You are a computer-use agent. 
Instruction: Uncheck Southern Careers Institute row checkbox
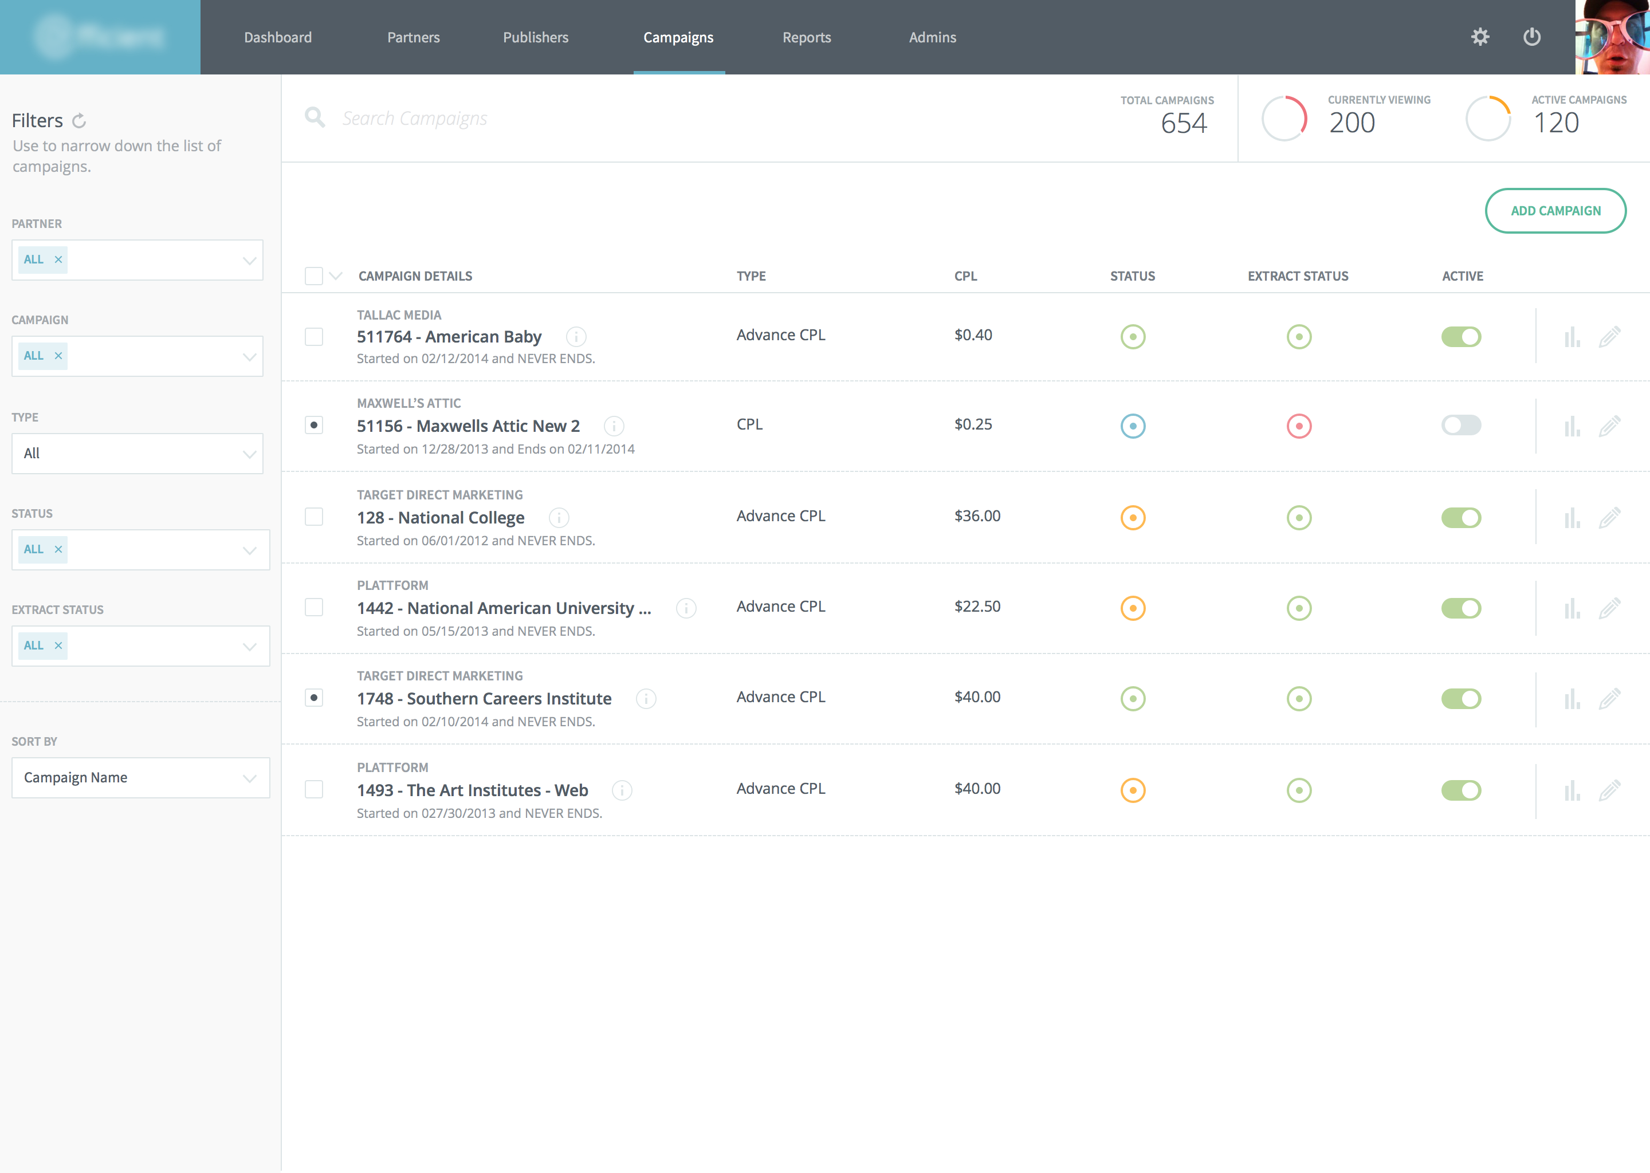pyautogui.click(x=313, y=697)
